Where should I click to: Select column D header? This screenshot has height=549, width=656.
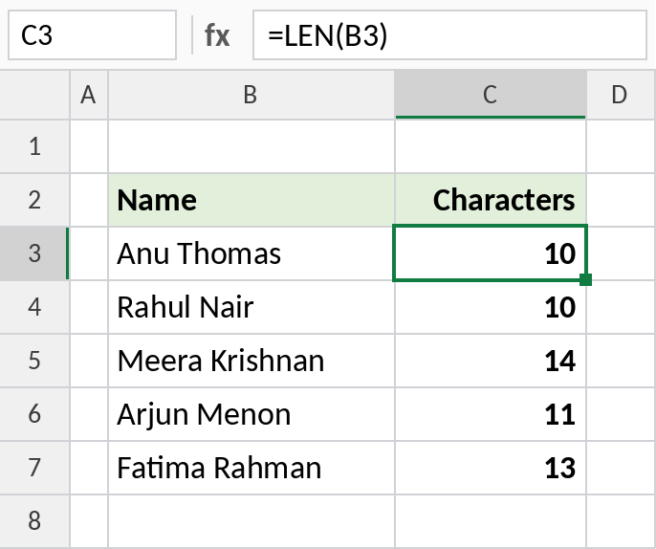point(621,95)
